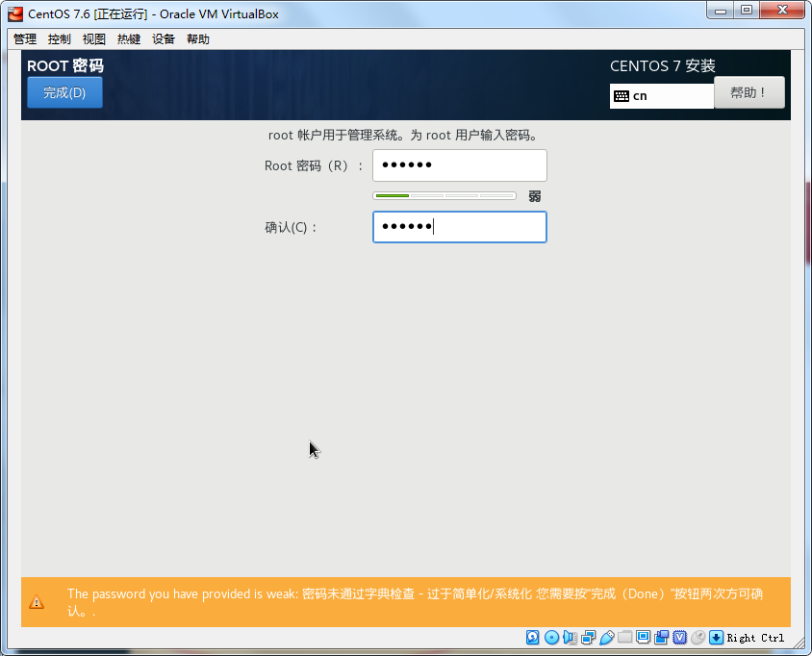Click the mouse integration status icon
This screenshot has width=812, height=656.
tap(696, 637)
